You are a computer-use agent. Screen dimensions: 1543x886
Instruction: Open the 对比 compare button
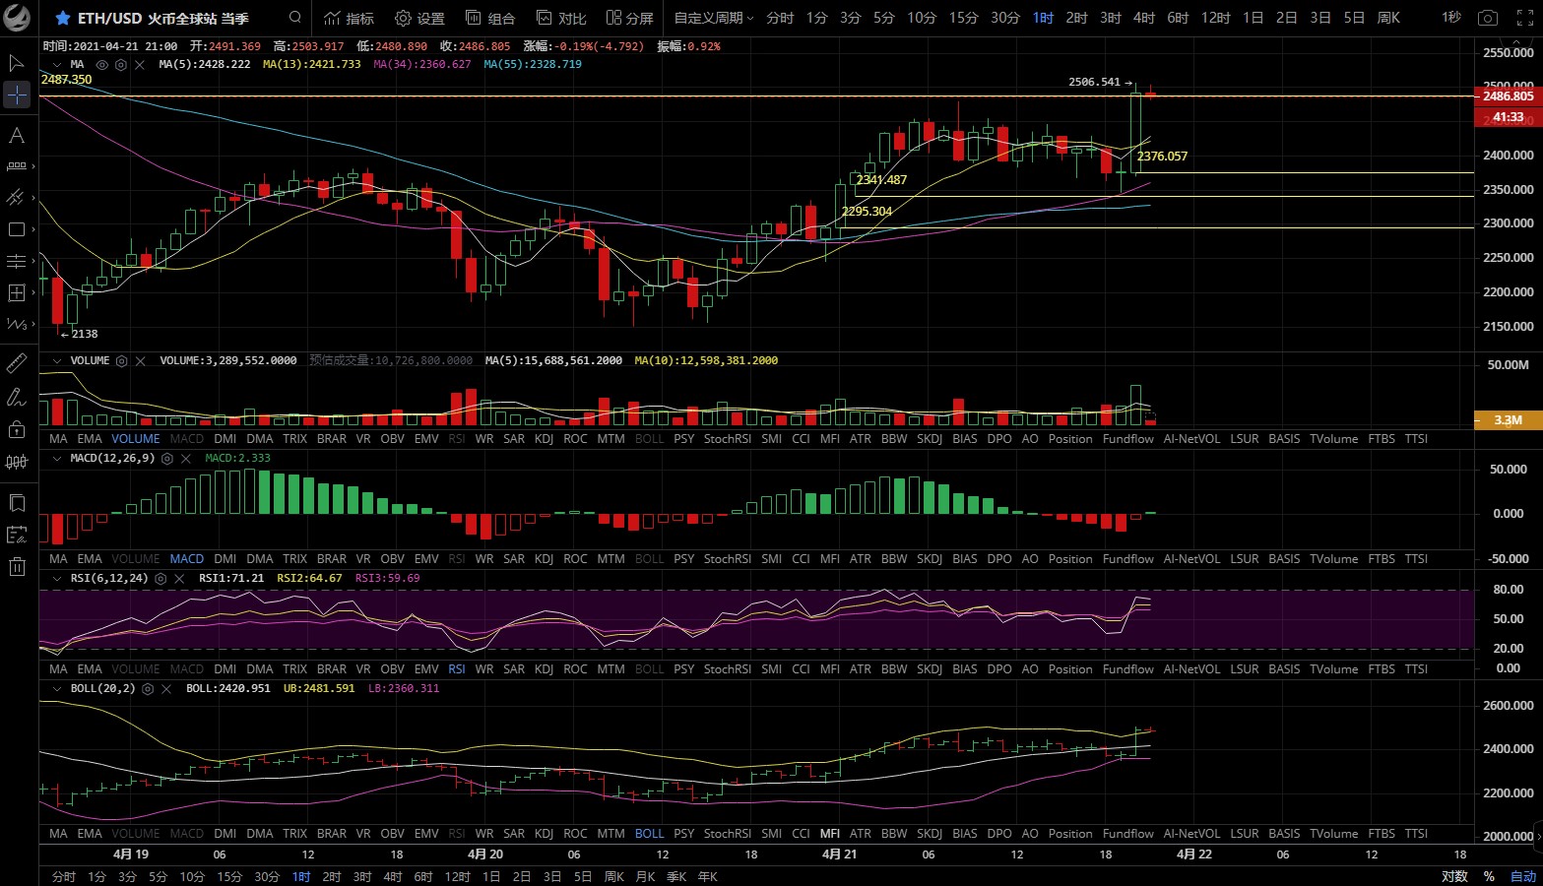click(561, 19)
